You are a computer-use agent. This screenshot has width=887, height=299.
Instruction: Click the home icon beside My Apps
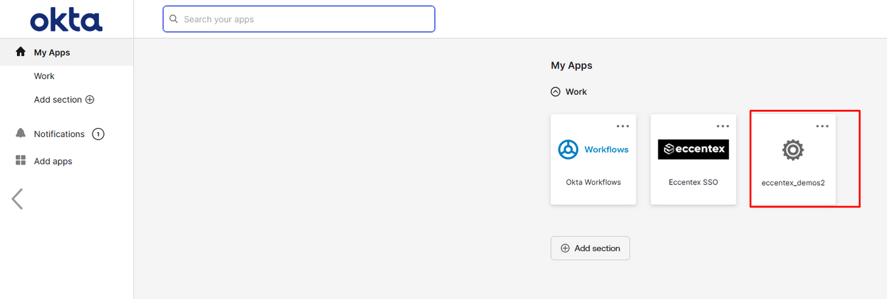click(x=21, y=52)
